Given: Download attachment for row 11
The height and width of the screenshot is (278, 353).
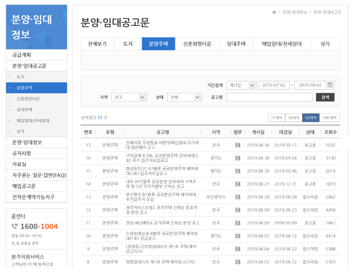Looking at the screenshot, I should click(238, 223).
